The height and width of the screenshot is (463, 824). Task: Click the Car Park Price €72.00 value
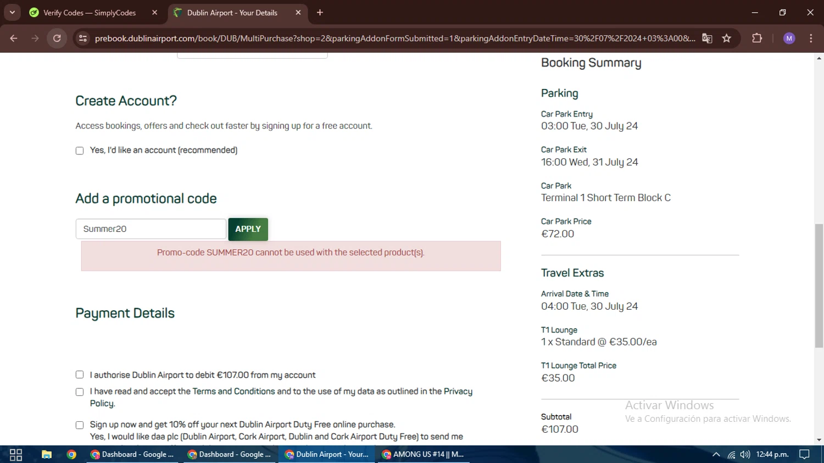(x=558, y=234)
